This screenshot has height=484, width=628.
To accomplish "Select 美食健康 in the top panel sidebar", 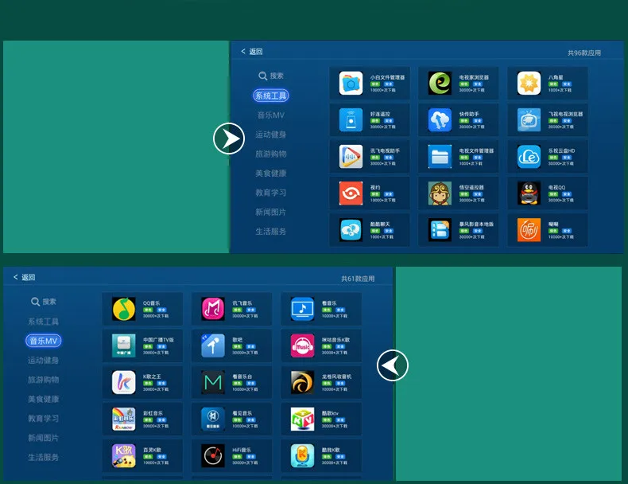I will point(271,174).
